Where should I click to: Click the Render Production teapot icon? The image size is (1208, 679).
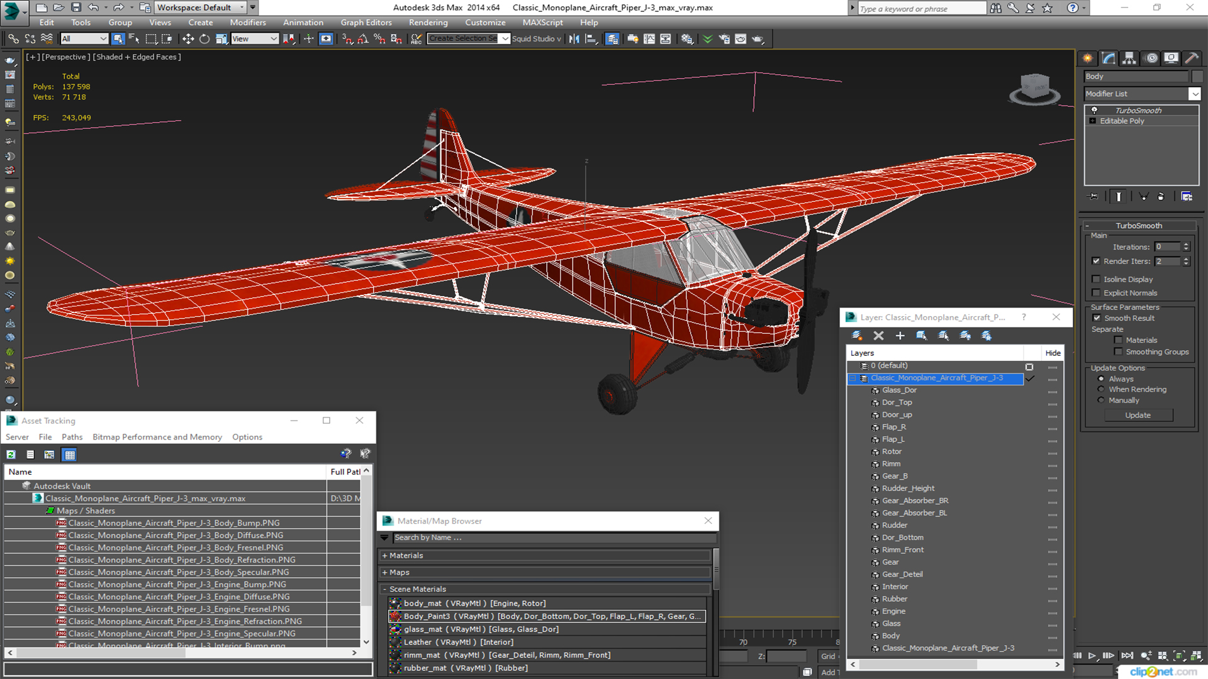pyautogui.click(x=758, y=39)
